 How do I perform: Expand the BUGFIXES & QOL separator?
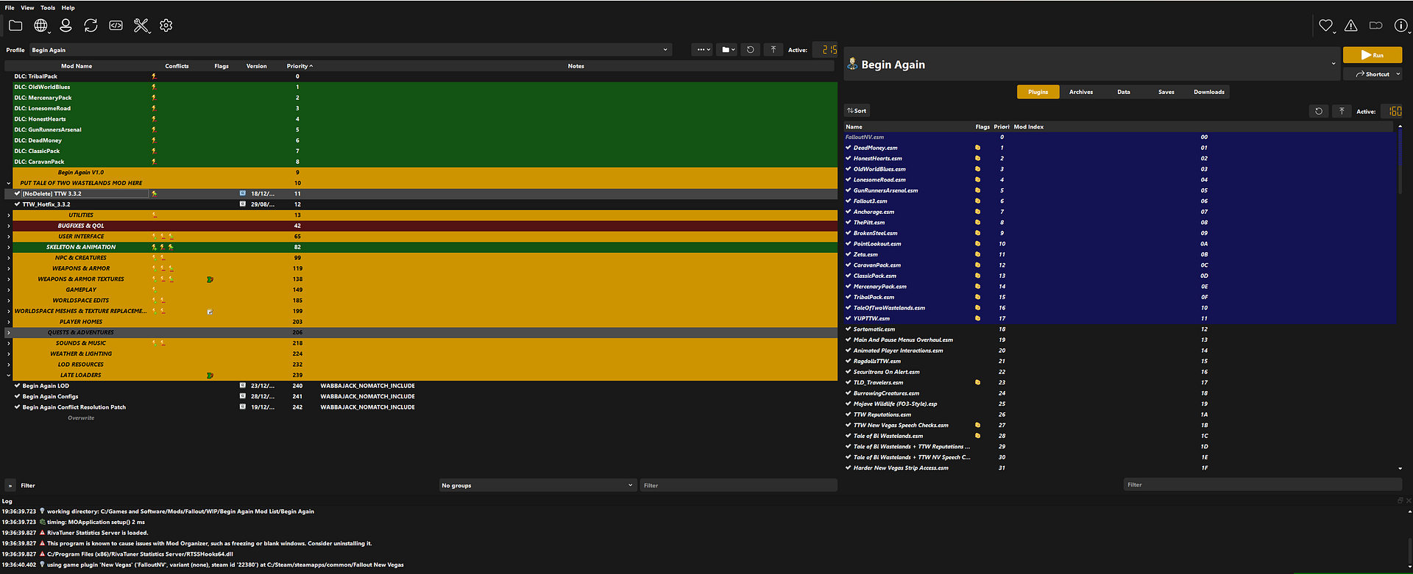(9, 226)
